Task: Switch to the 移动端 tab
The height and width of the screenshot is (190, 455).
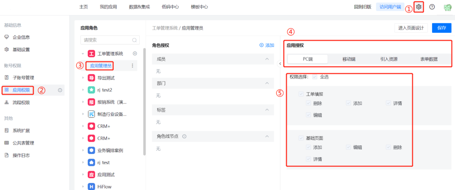Action: [x=349, y=59]
